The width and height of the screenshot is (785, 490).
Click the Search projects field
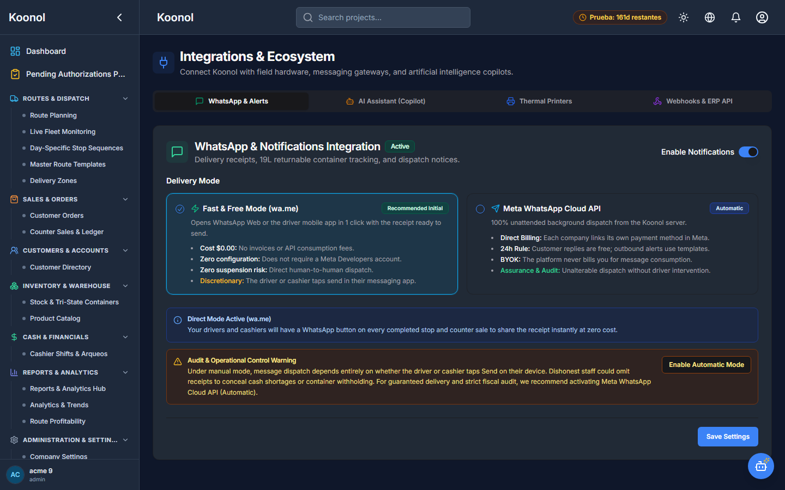[383, 17]
